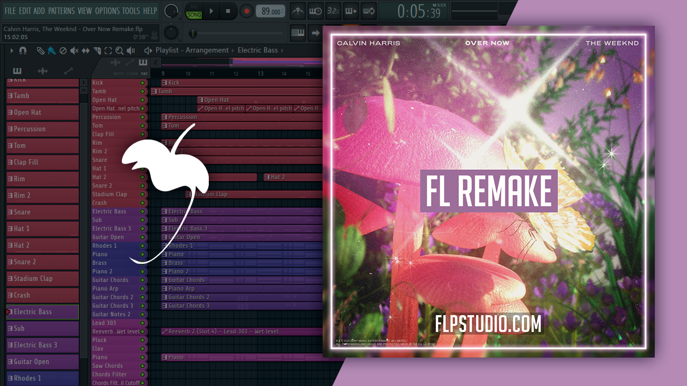Open the OPTIONS menu

pyautogui.click(x=107, y=11)
